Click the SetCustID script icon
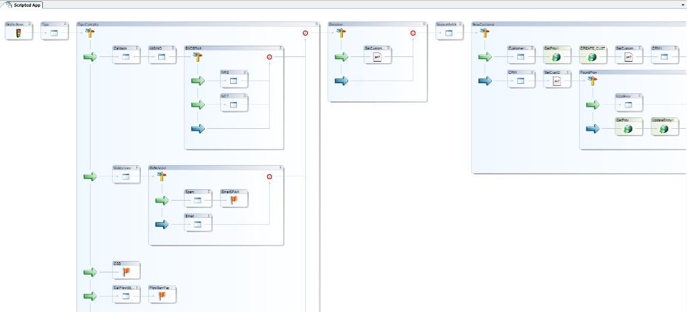The image size is (687, 312). tap(557, 81)
